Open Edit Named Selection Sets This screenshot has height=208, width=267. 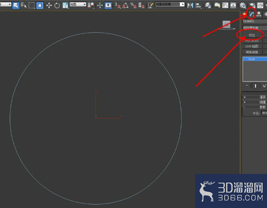tap(151, 5)
